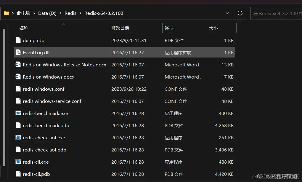
Task: Click the 400 KB size cell
Action: pyautogui.click(x=226, y=113)
